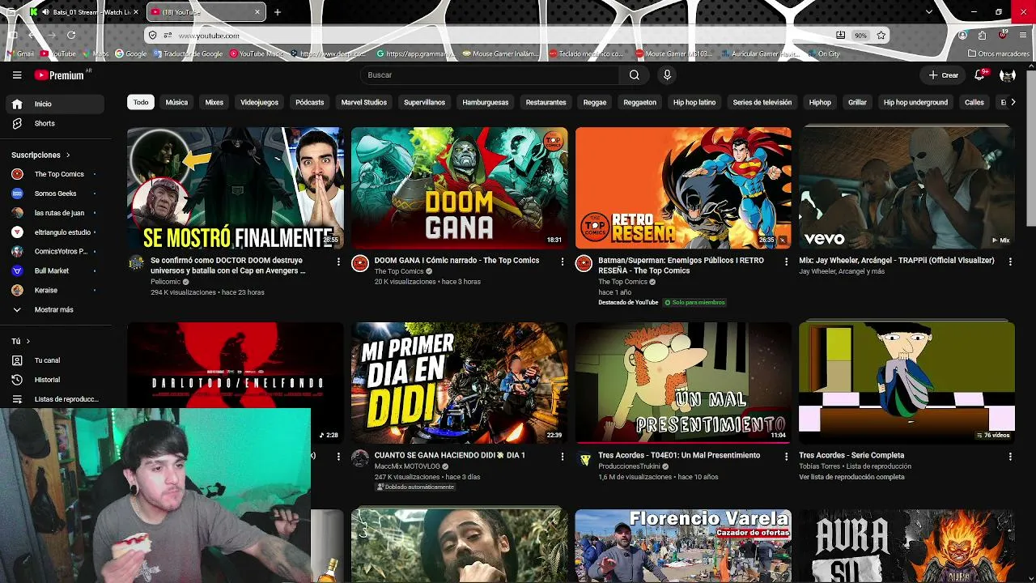The width and height of the screenshot is (1036, 583).
Task: Select the Reggaeton filter chip
Action: [639, 103]
